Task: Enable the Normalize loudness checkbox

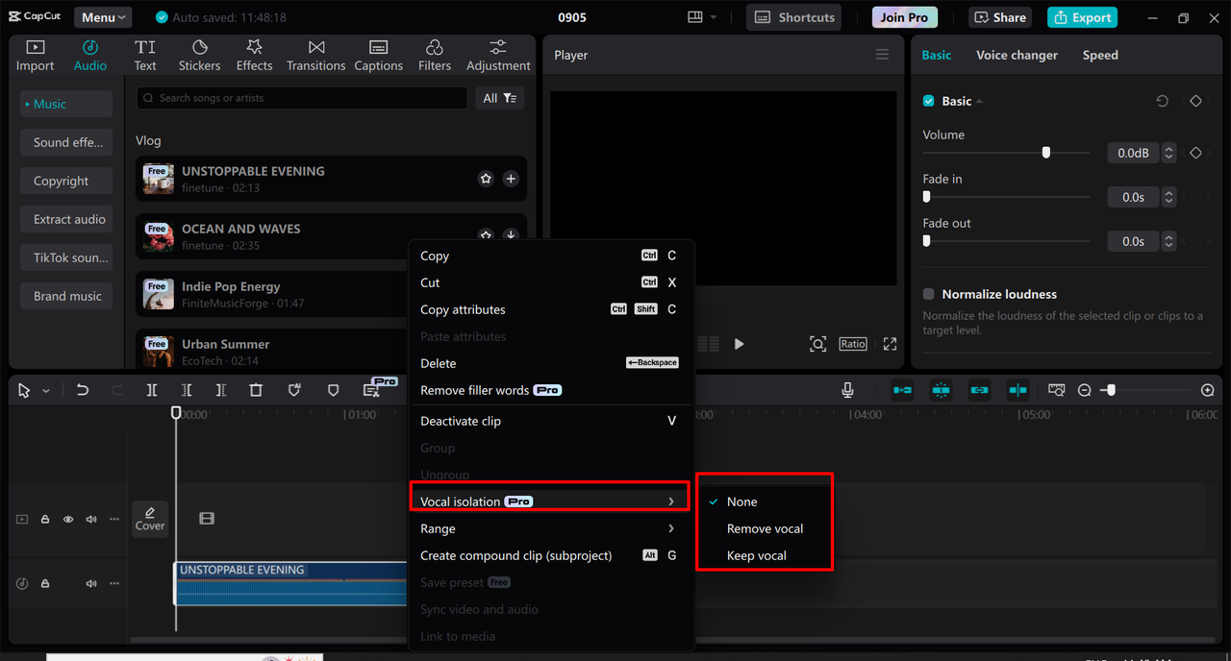Action: (x=929, y=294)
